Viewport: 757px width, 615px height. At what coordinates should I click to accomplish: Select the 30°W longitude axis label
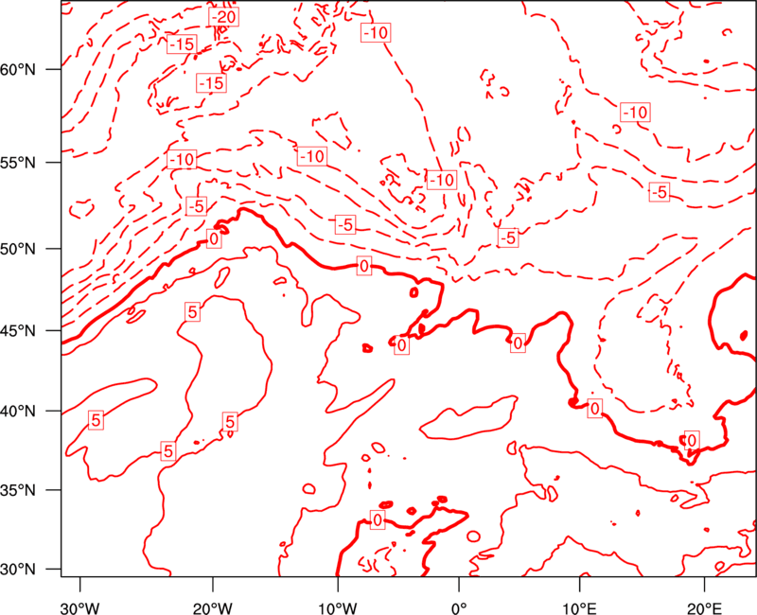click(80, 608)
